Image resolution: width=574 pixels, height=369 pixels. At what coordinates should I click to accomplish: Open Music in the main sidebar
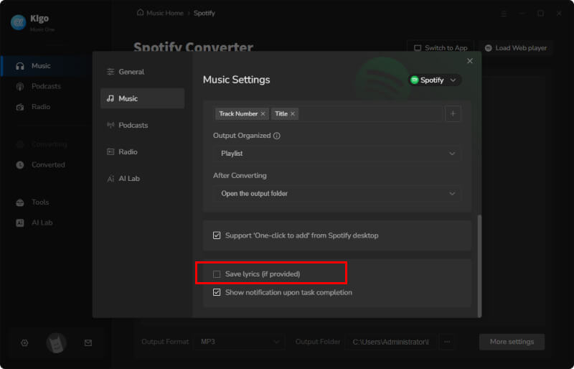click(x=45, y=66)
